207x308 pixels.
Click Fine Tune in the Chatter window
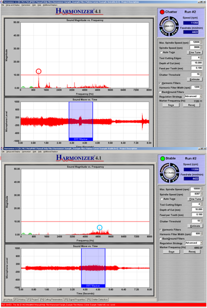coord(195,52)
